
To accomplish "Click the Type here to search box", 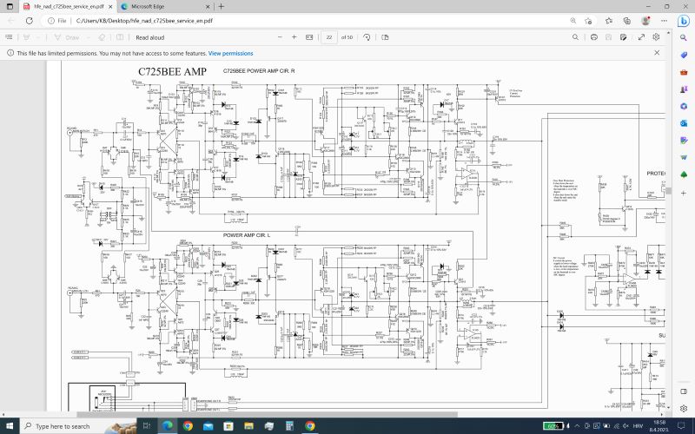I will [x=79, y=426].
